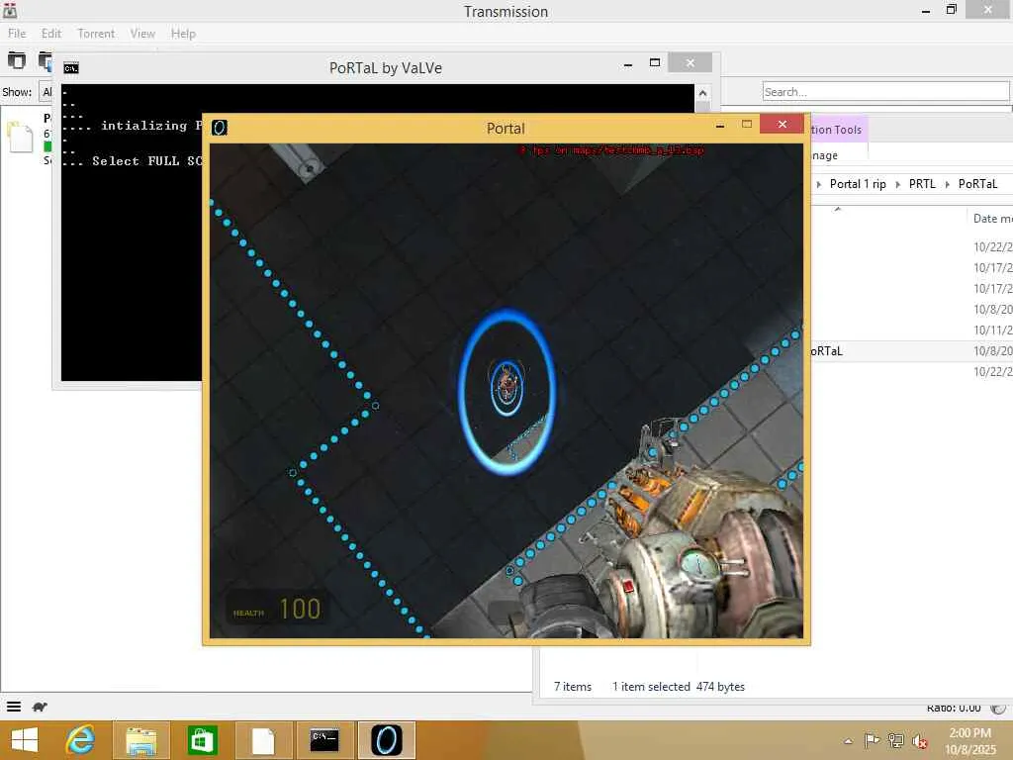This screenshot has height=760, width=1013.
Task: Click the first Transmission toolbar icon
Action: pyautogui.click(x=16, y=60)
